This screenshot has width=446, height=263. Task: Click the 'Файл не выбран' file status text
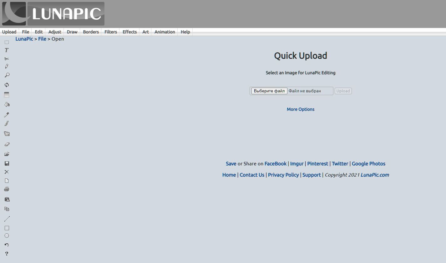point(305,91)
